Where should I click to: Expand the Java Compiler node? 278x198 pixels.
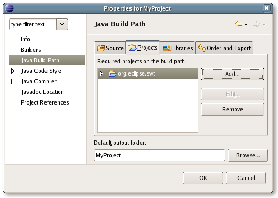pos(13,81)
